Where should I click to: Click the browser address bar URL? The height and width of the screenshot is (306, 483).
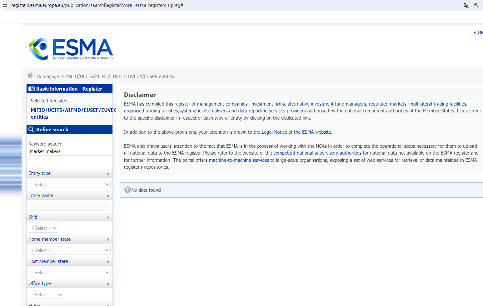(x=97, y=5)
